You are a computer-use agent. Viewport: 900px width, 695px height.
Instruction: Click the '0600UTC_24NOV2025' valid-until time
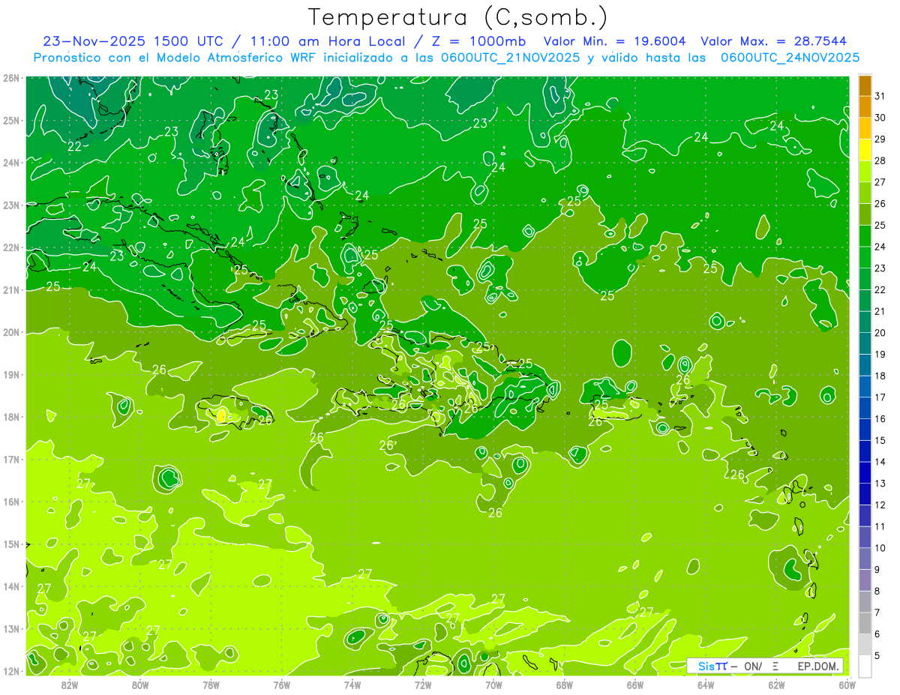(x=790, y=57)
